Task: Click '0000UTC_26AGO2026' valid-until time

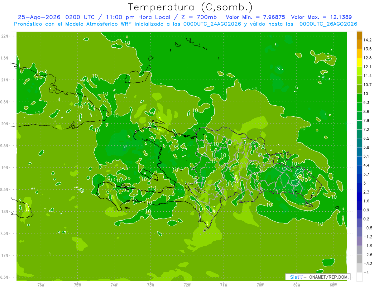Action: (328, 24)
